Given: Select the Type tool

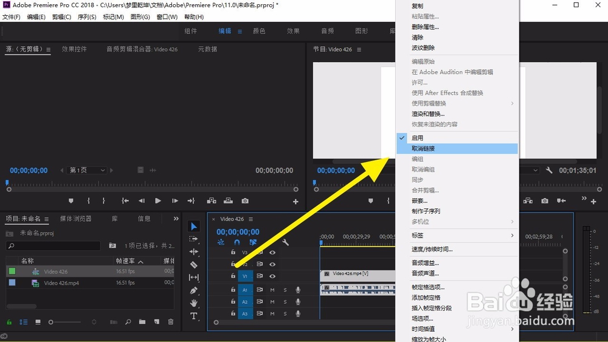Looking at the screenshot, I should click(x=193, y=316).
